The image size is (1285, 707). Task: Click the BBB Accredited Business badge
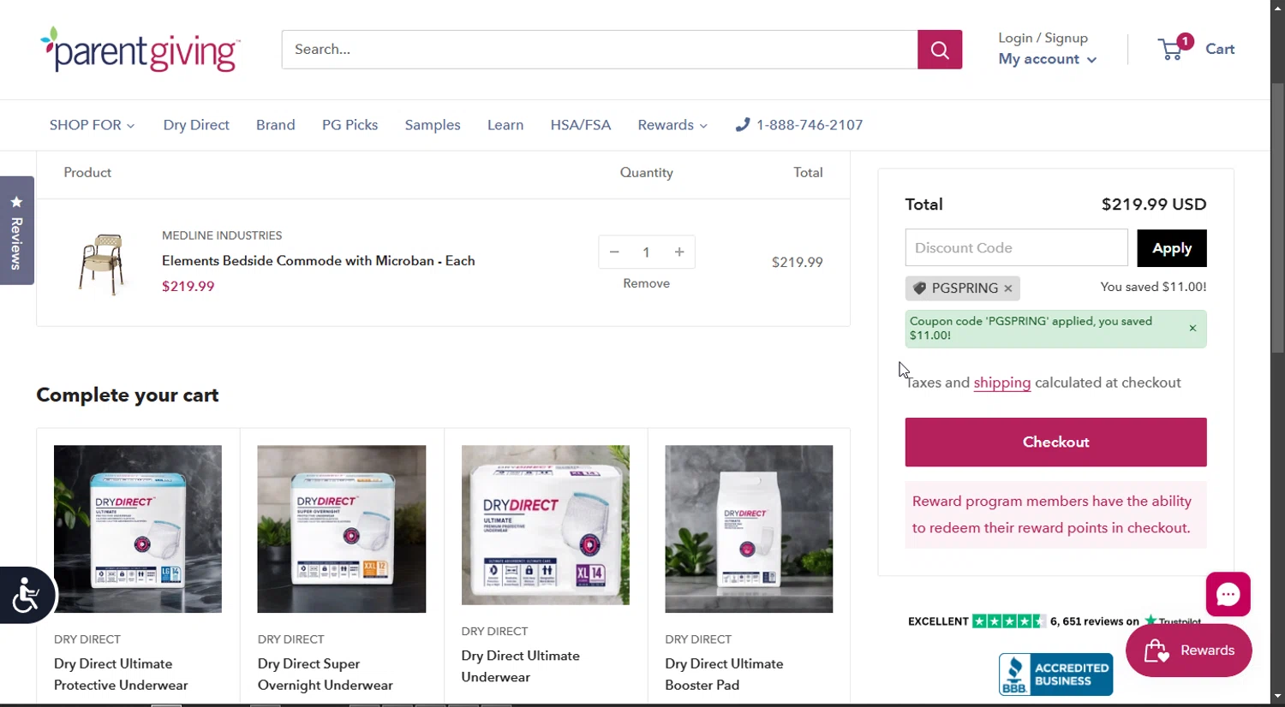tap(1055, 674)
